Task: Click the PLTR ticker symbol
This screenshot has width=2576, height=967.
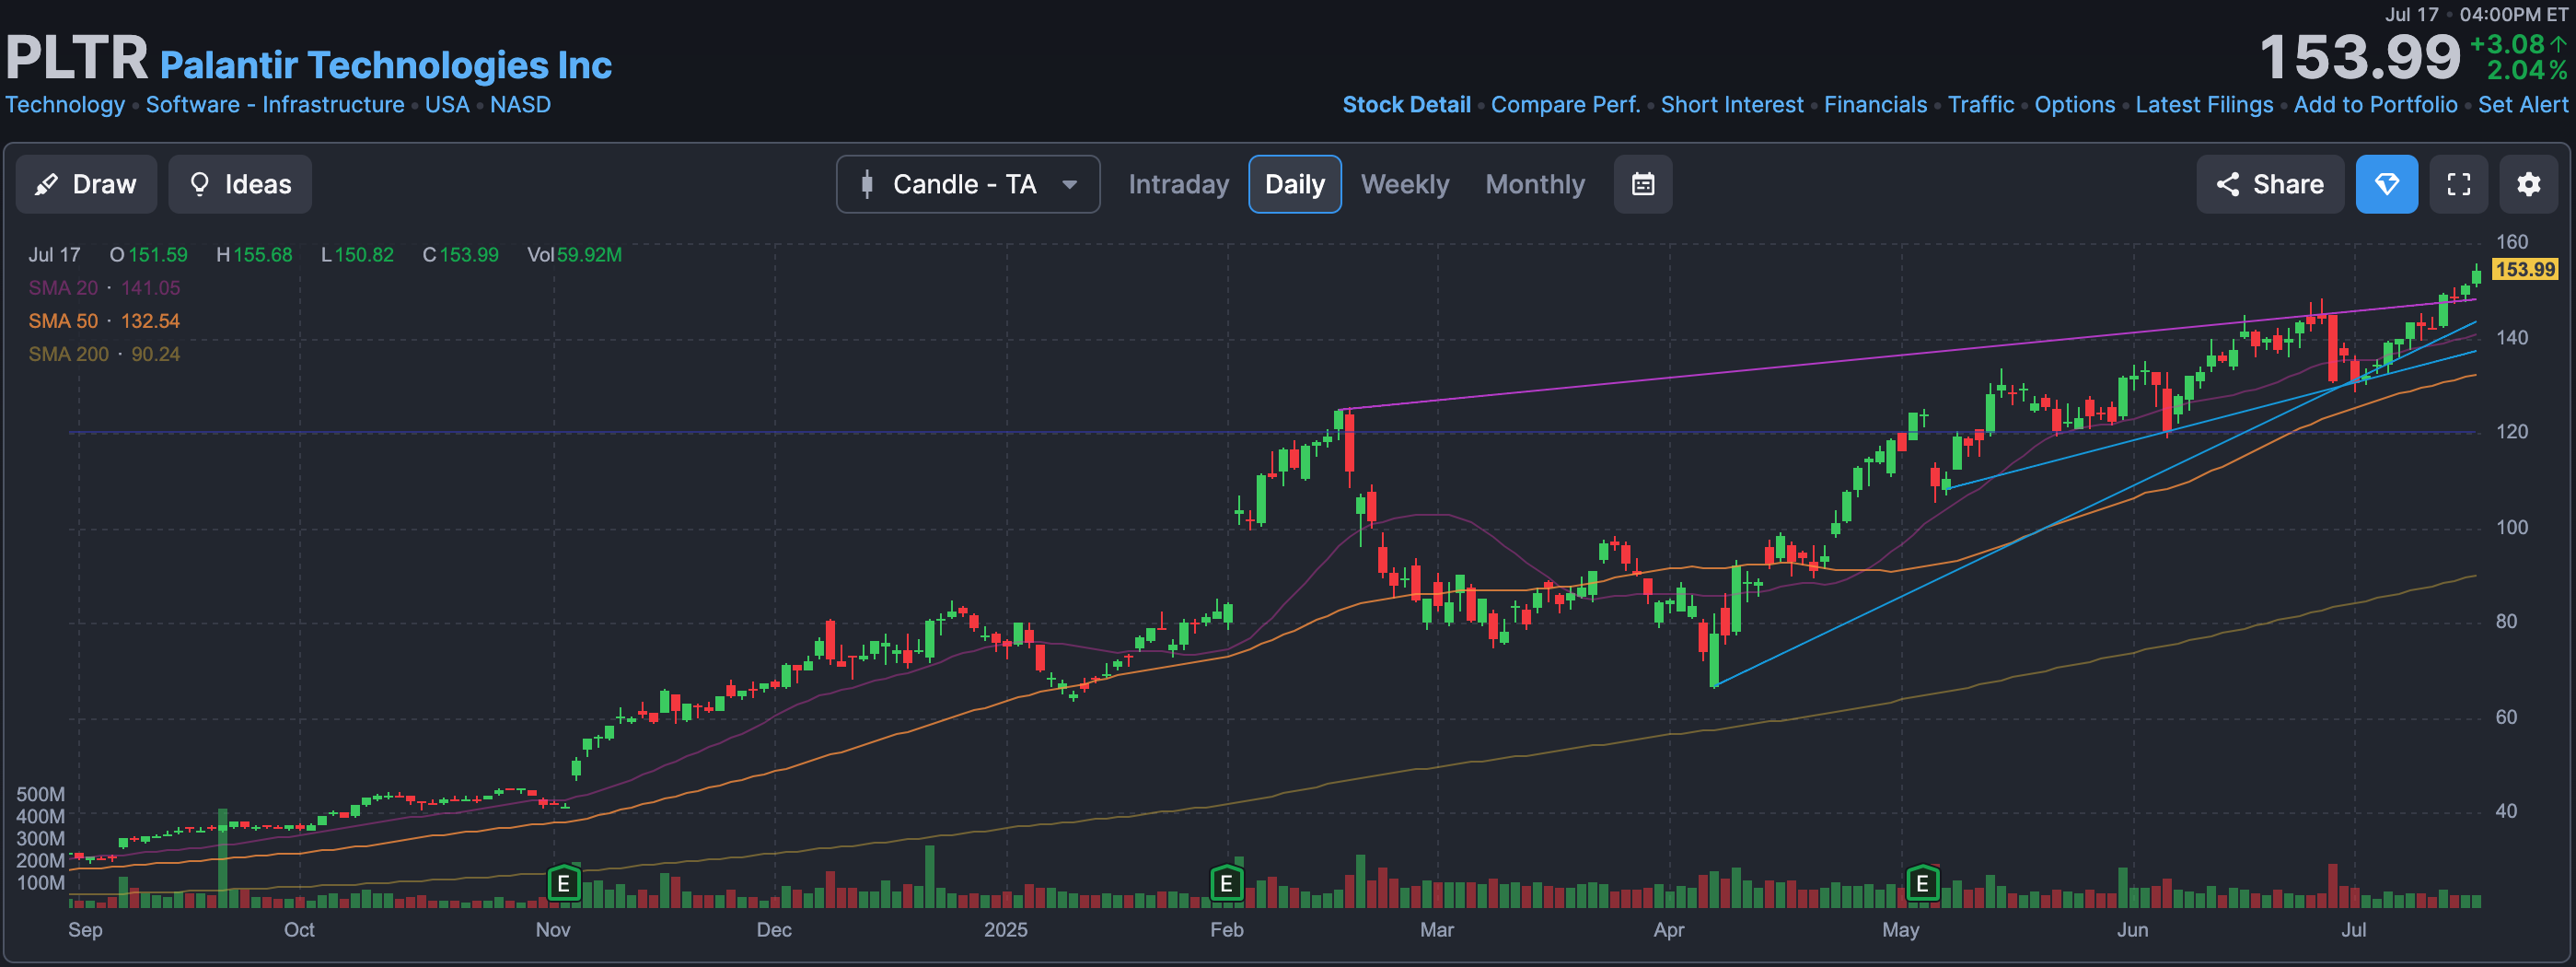Action: click(77, 58)
